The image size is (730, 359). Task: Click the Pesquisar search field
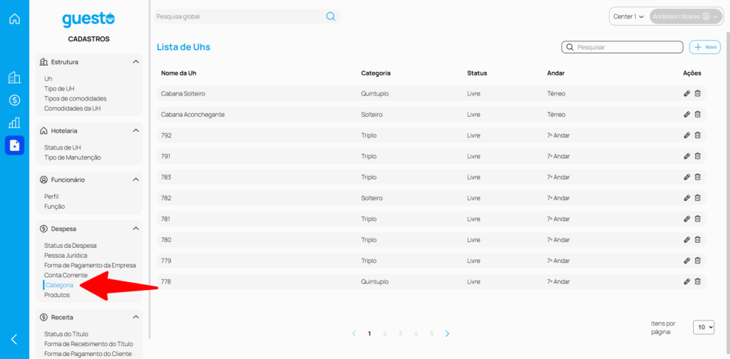(627, 47)
